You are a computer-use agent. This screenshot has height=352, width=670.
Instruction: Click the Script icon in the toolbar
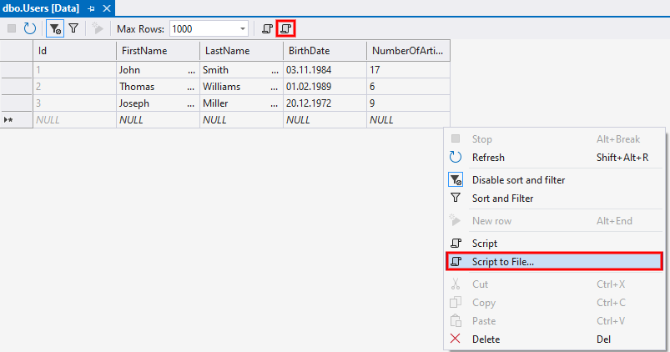click(x=267, y=28)
